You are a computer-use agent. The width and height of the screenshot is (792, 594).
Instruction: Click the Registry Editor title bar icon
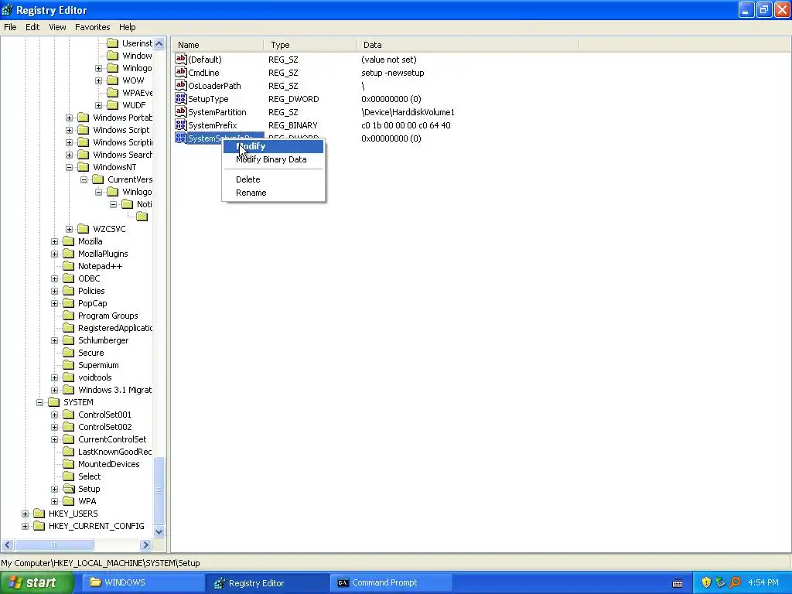point(7,9)
